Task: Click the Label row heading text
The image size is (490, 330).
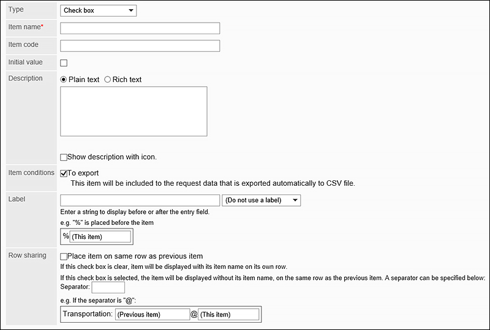Action: pyautogui.click(x=17, y=199)
